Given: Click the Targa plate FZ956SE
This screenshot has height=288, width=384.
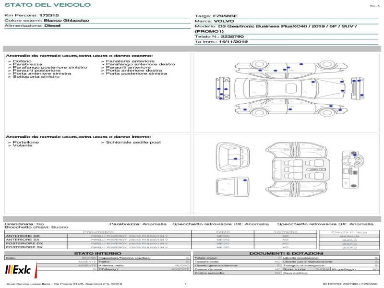Looking at the screenshot, I should point(225,16).
